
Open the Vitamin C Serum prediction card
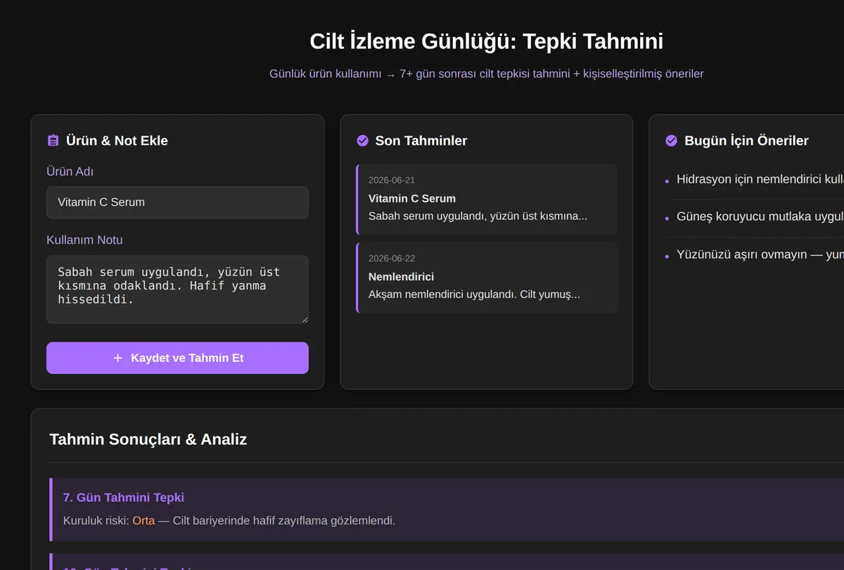click(x=487, y=200)
